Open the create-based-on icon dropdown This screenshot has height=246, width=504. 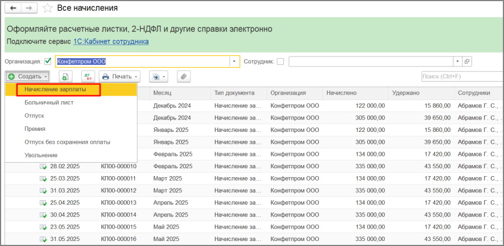point(158,77)
